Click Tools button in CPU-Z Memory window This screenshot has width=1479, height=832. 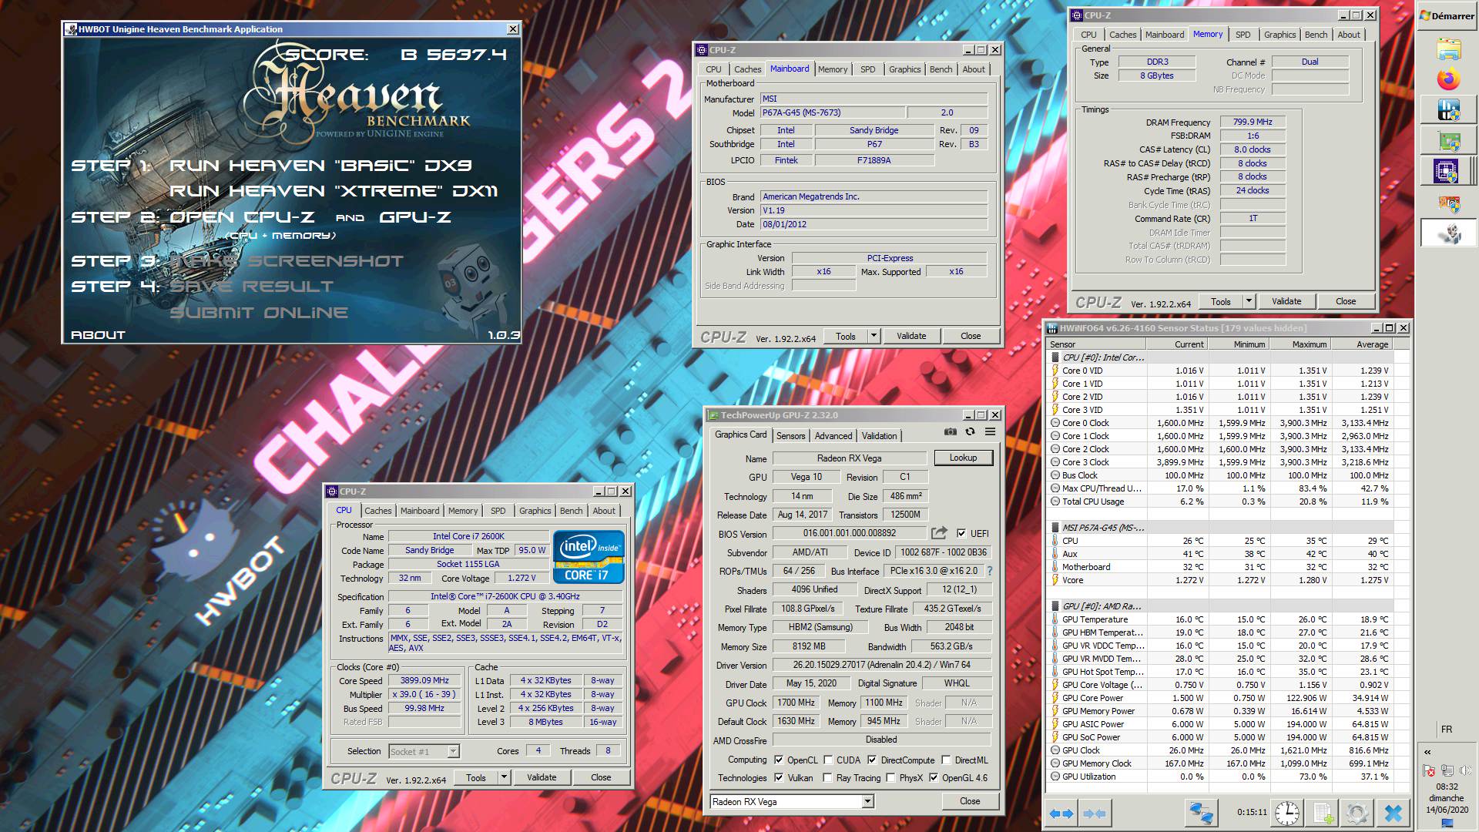coord(1221,301)
